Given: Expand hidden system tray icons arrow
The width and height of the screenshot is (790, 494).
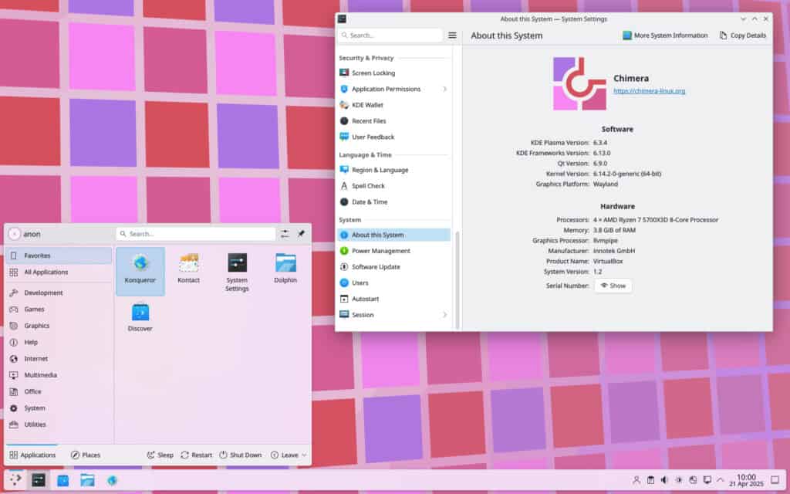Looking at the screenshot, I should (x=721, y=480).
